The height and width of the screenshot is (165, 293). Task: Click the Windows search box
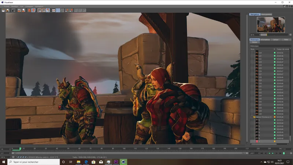pyautogui.click(x=34, y=162)
